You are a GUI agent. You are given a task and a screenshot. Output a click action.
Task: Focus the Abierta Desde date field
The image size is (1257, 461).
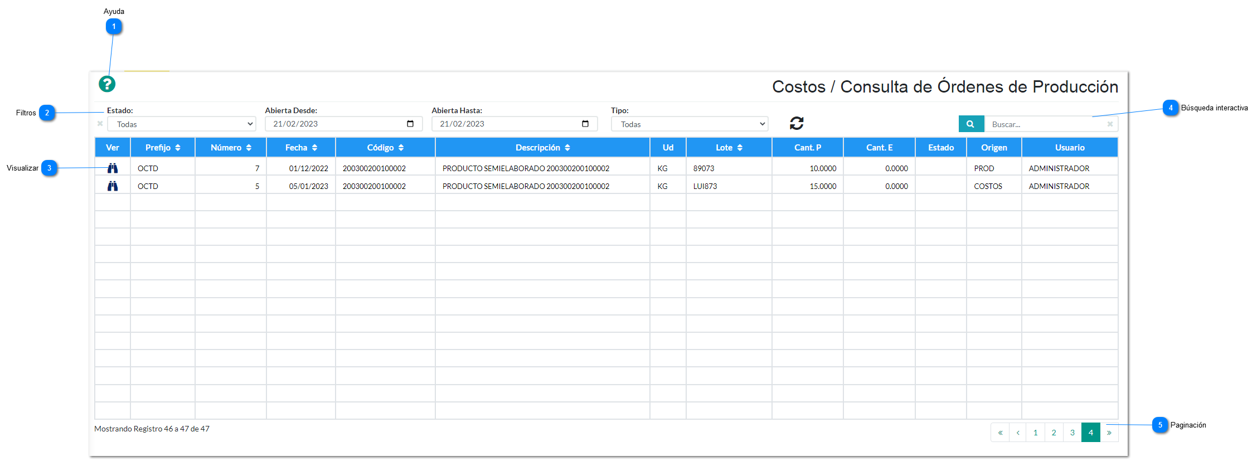tap(343, 124)
